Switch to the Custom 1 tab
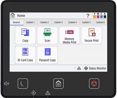 (x=30, y=22)
